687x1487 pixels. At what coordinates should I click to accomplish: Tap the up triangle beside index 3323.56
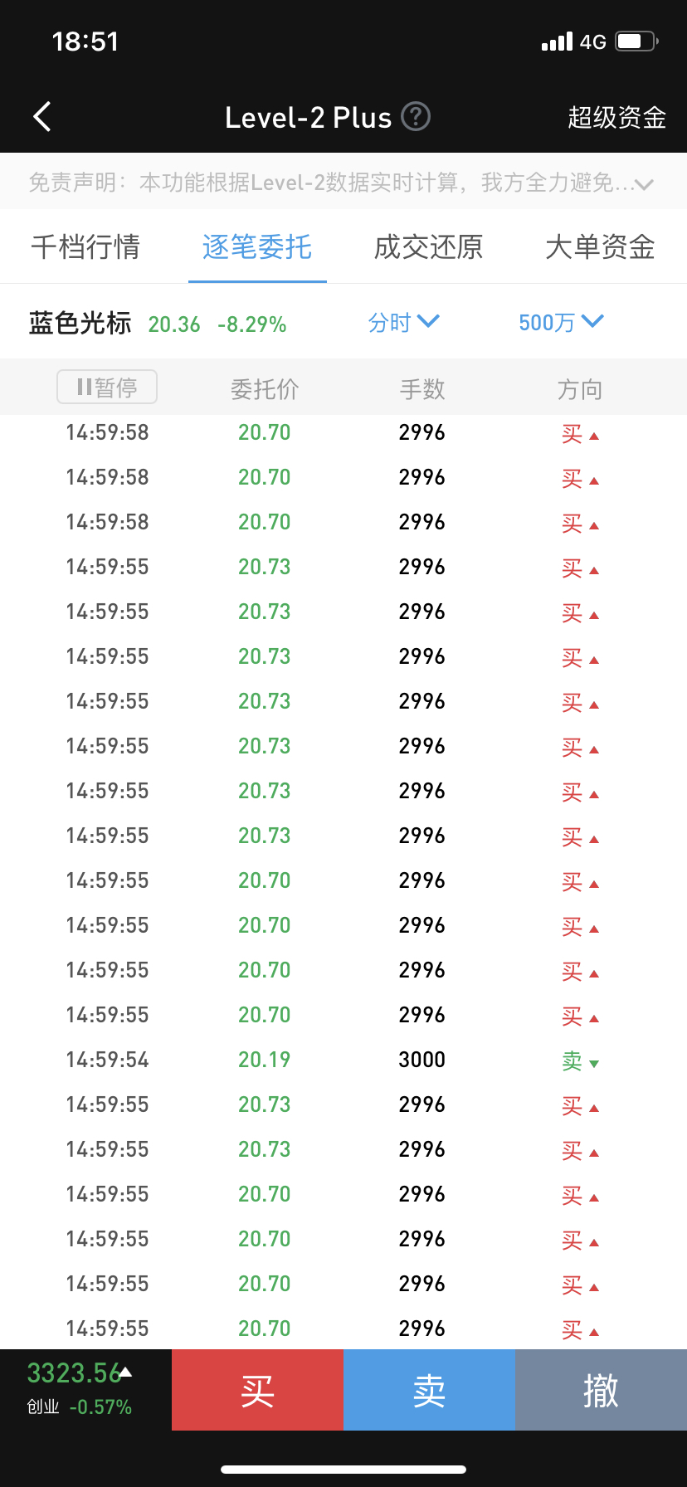coord(126,1372)
